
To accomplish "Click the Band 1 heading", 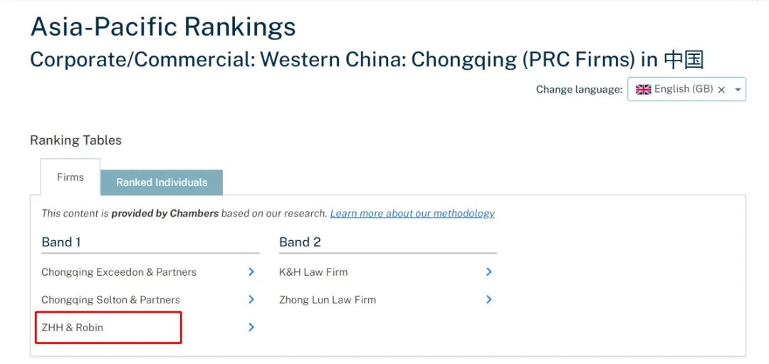I will [61, 242].
